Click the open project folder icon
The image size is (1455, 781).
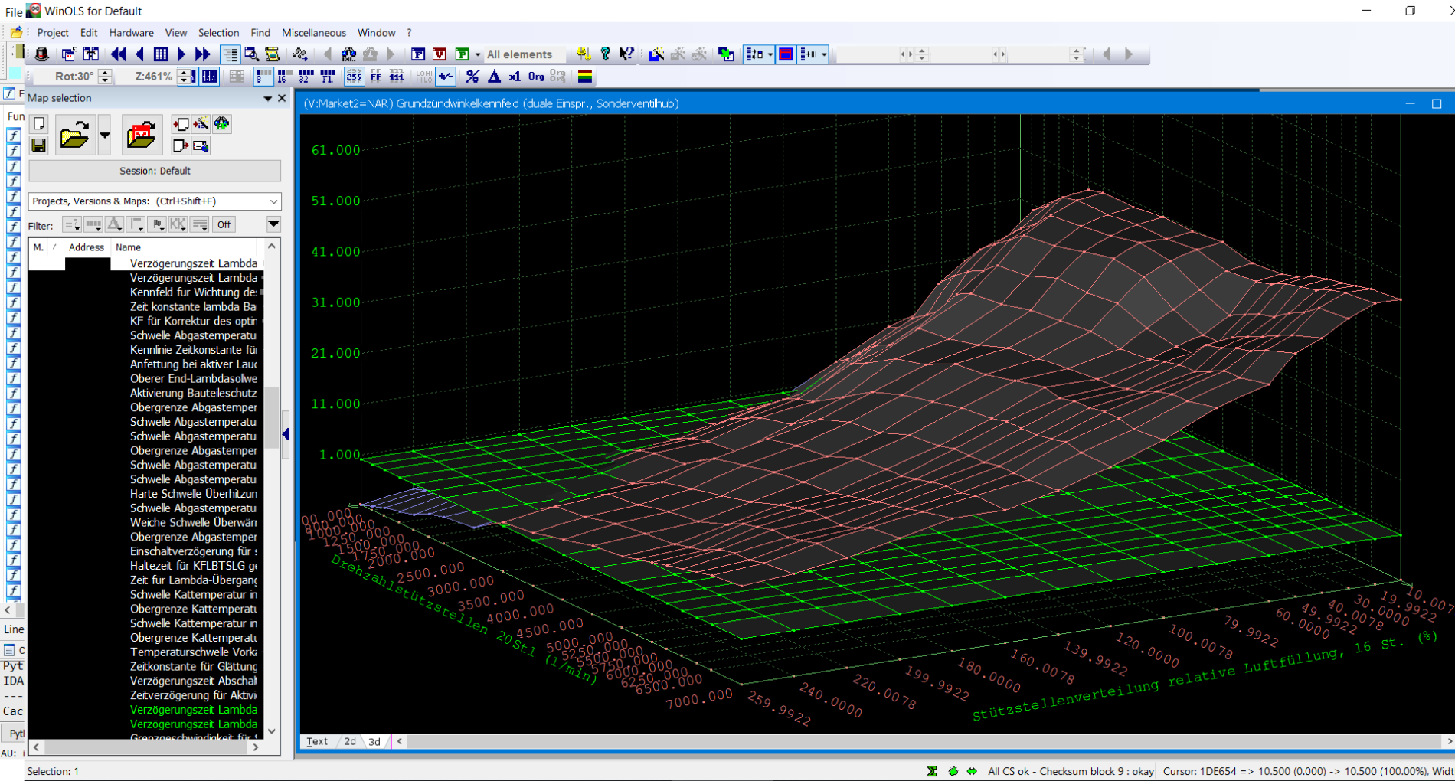75,136
